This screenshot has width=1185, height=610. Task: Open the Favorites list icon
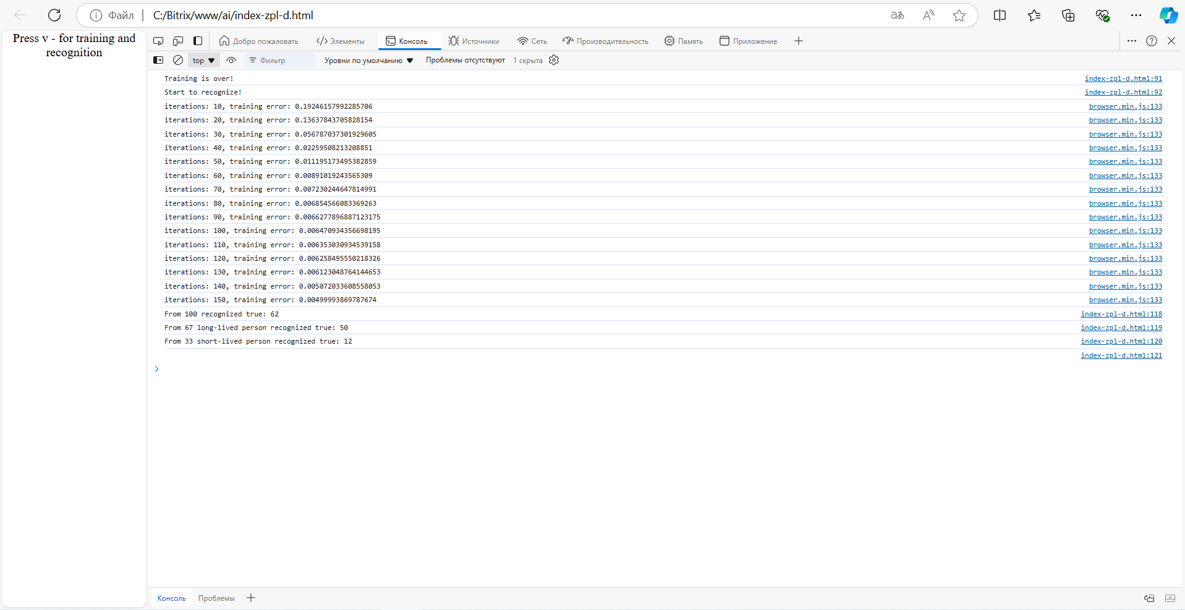pyautogui.click(x=1034, y=15)
